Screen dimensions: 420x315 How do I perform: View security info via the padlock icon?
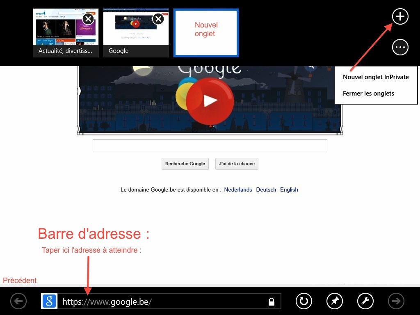[x=272, y=301]
